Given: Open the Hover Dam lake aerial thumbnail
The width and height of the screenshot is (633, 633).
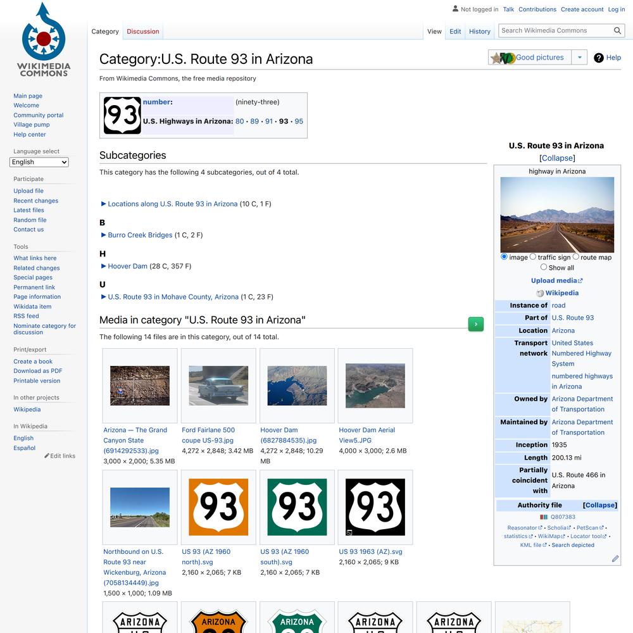Looking at the screenshot, I should [297, 385].
